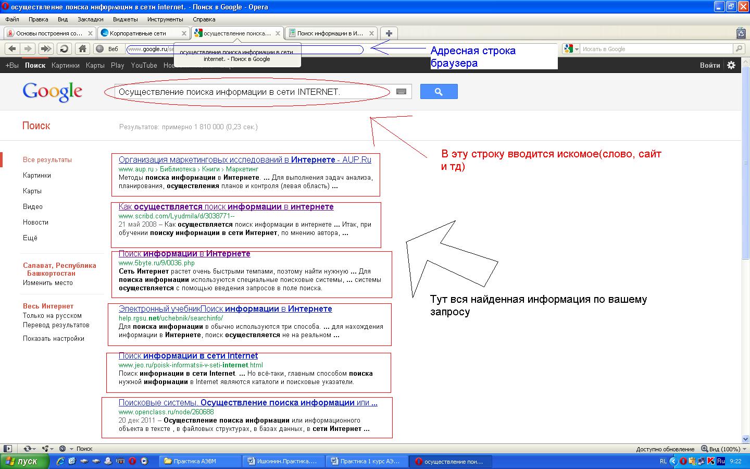Open Play in the Google top bar
This screenshot has width=750, height=469.
118,65
